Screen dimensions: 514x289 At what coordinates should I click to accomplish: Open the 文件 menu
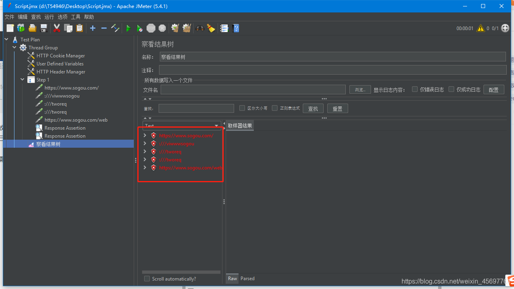(x=9, y=17)
